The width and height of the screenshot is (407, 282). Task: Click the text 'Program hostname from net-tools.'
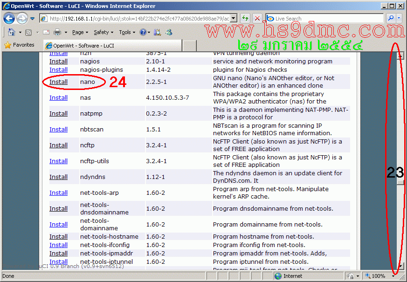[x=263, y=237]
